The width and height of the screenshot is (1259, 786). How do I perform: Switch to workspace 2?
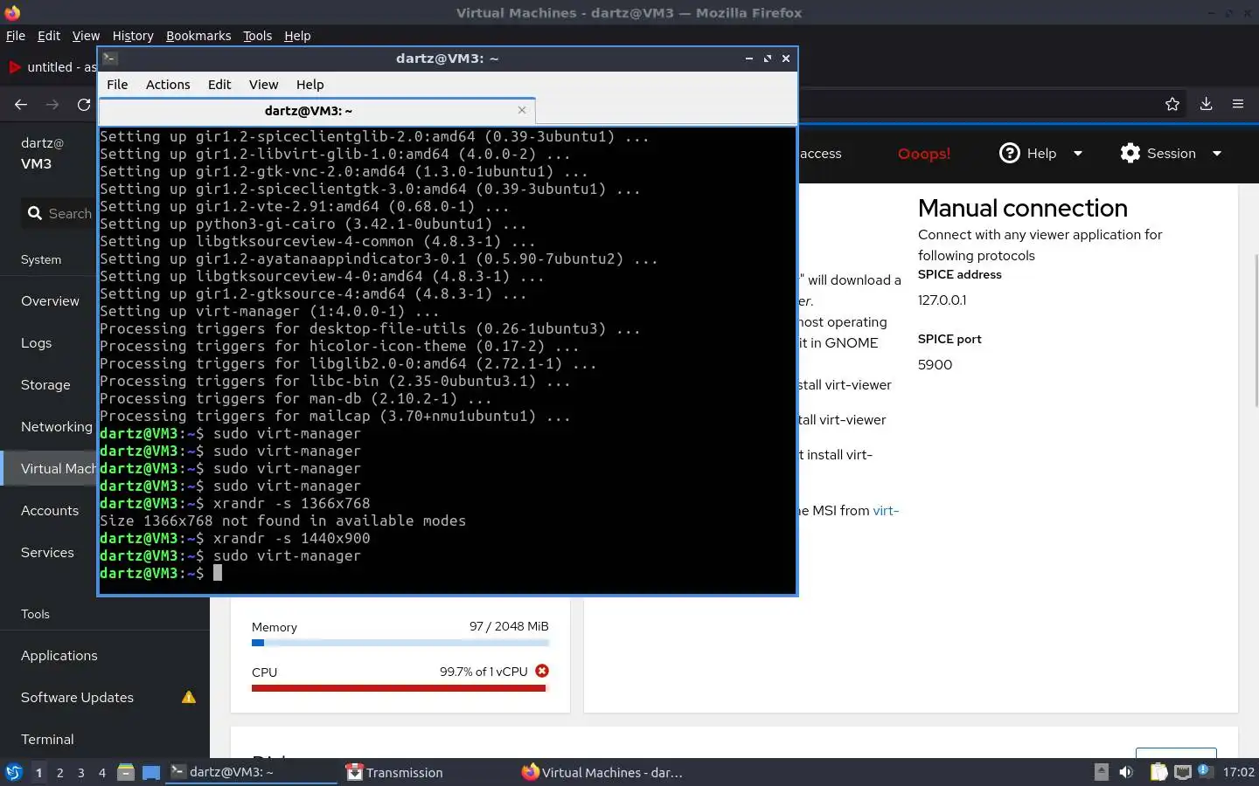pyautogui.click(x=59, y=772)
